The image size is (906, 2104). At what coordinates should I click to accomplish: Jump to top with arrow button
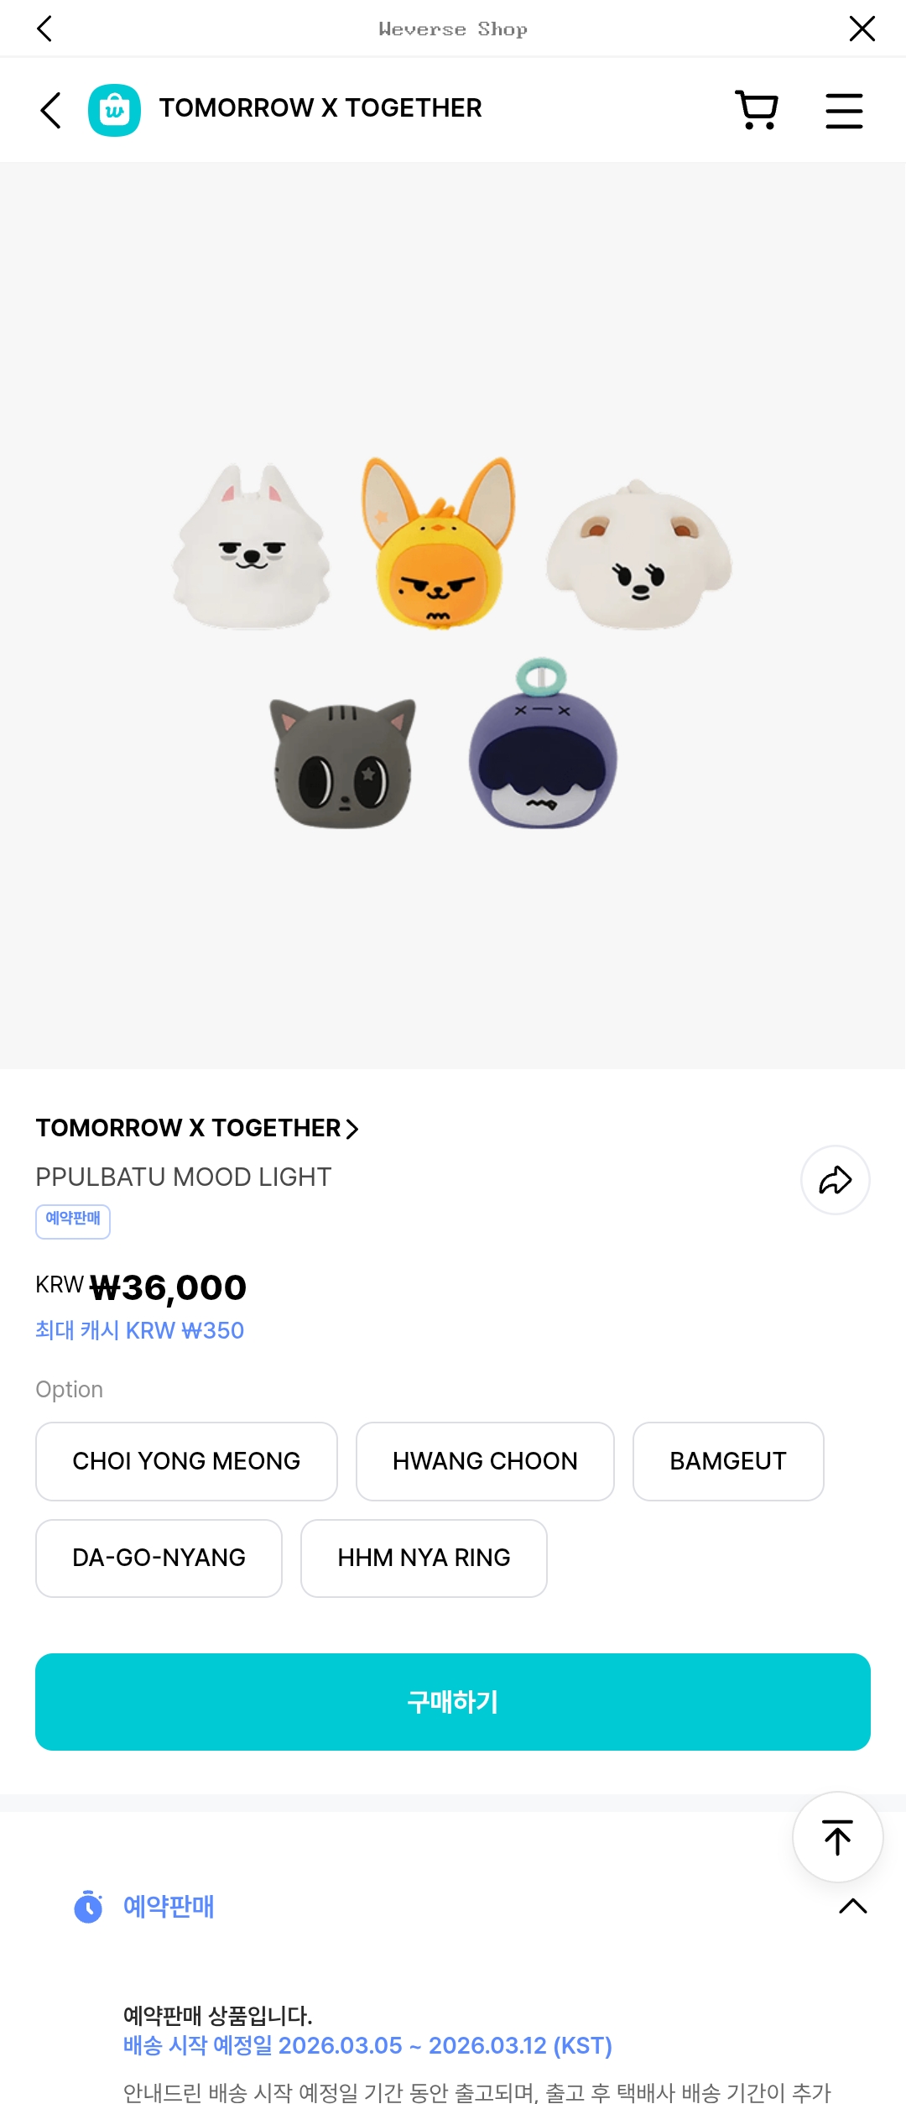click(x=837, y=1836)
